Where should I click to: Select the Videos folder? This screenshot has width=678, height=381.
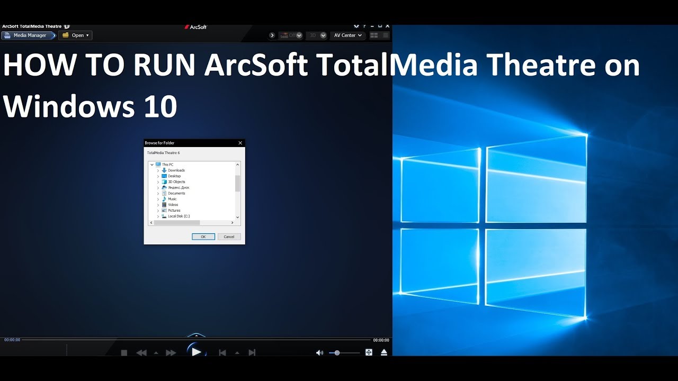(173, 205)
